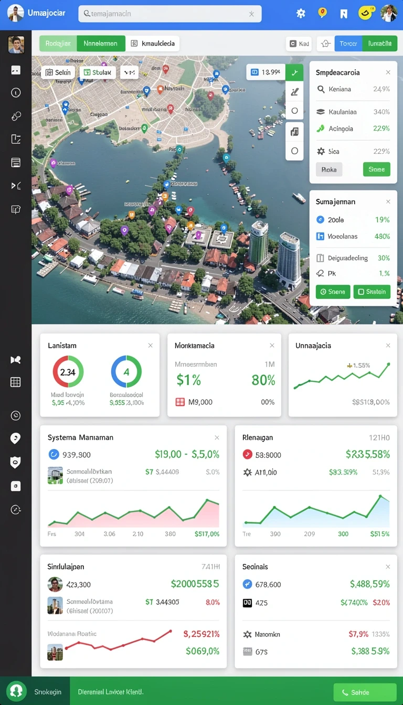The height and width of the screenshot is (705, 403).
Task: Click the gauge icon at the sidebar bottom
Action: pos(16,509)
